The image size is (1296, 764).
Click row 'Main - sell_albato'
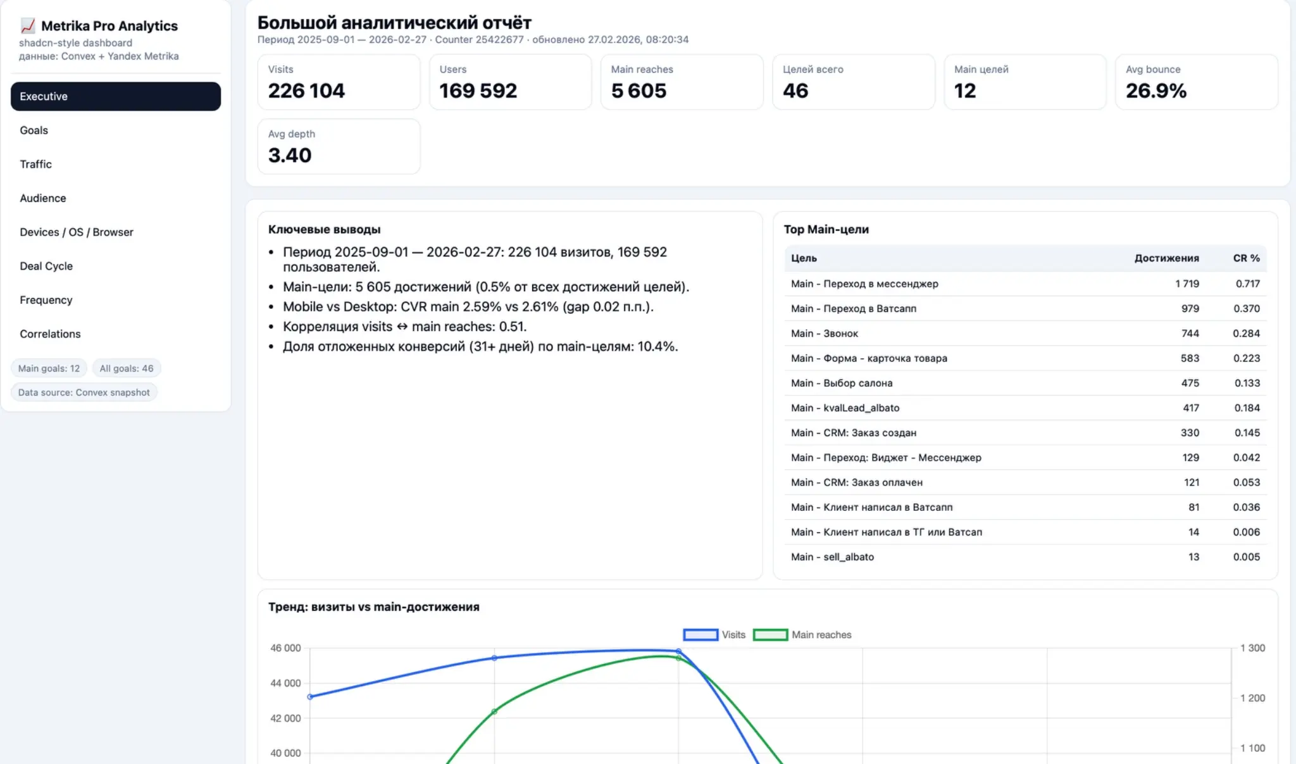(x=1025, y=557)
